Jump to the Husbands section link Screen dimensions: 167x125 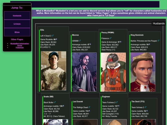tap(17, 16)
